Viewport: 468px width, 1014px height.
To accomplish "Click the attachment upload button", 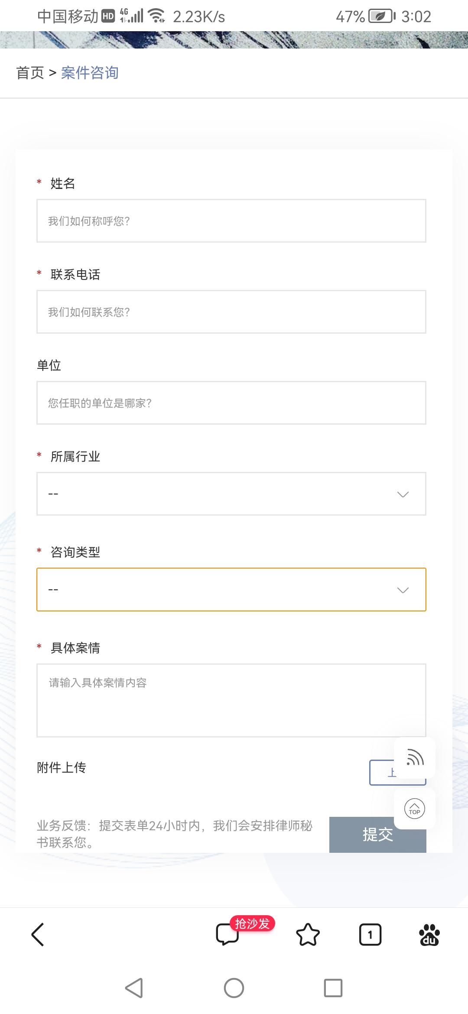I will pos(381,773).
